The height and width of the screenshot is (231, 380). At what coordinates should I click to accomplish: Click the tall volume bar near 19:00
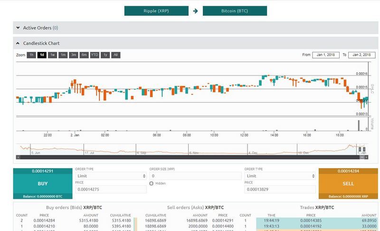pos(359,125)
